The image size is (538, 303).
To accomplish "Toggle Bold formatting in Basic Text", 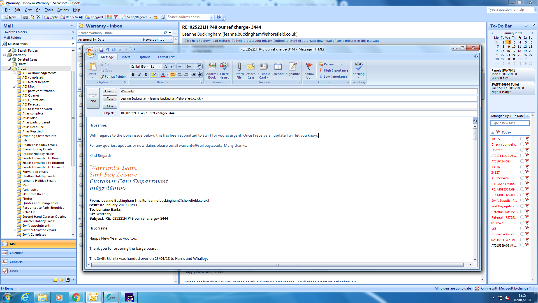I will click(133, 75).
